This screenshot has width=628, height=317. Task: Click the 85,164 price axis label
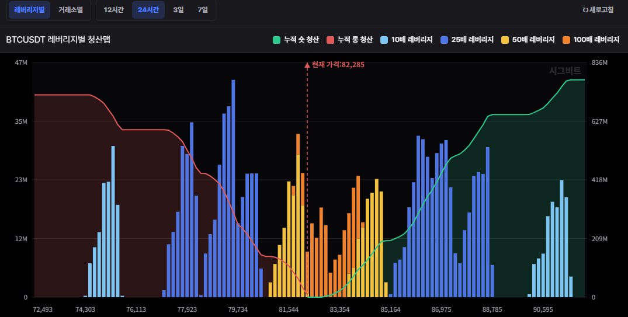point(390,309)
